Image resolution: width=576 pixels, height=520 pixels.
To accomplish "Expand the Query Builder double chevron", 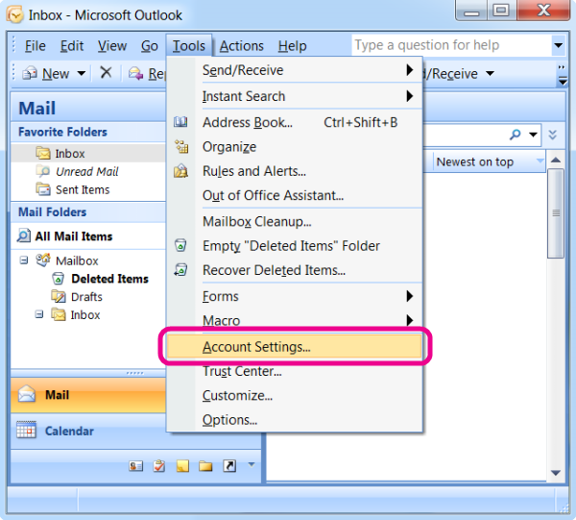I will tap(553, 135).
